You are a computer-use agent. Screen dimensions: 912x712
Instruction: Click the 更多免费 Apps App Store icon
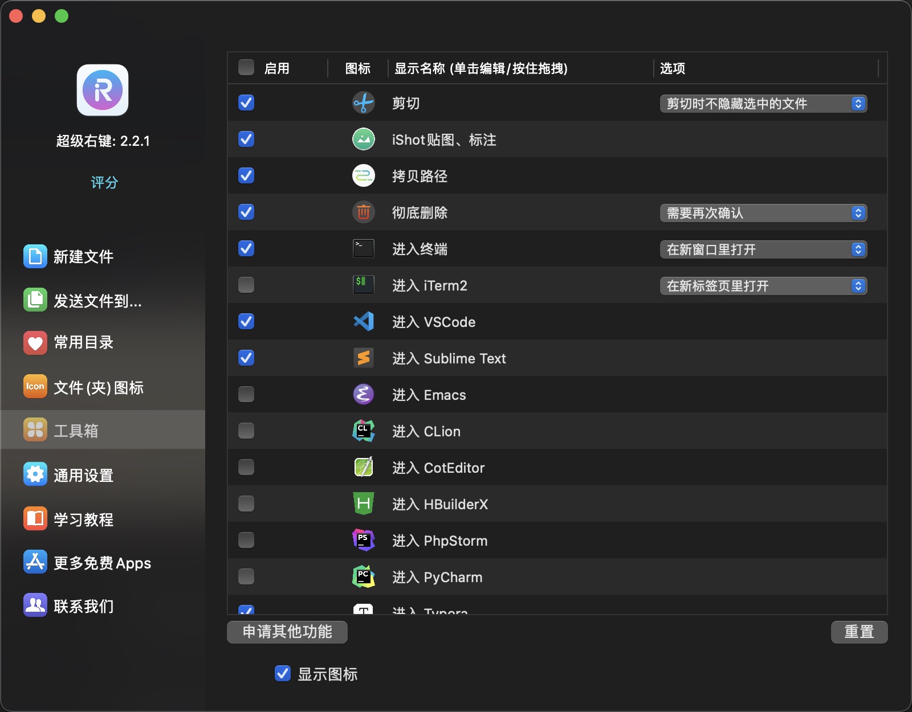(35, 562)
